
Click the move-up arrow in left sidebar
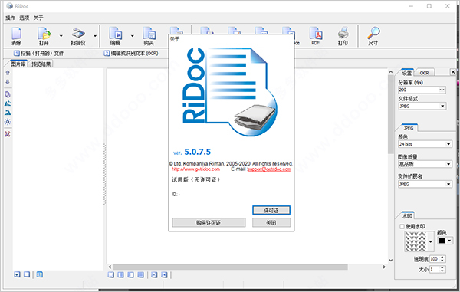tap(8, 72)
